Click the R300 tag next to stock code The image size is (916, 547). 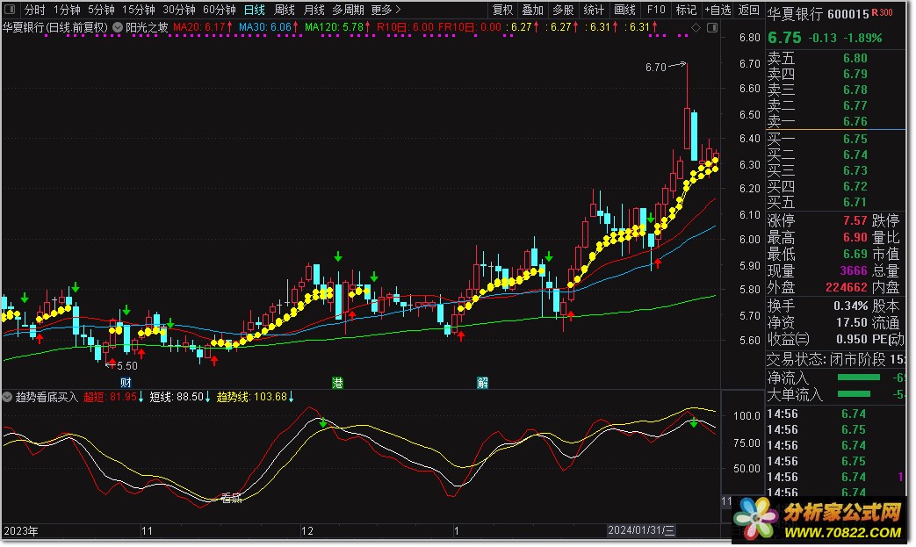(x=882, y=13)
